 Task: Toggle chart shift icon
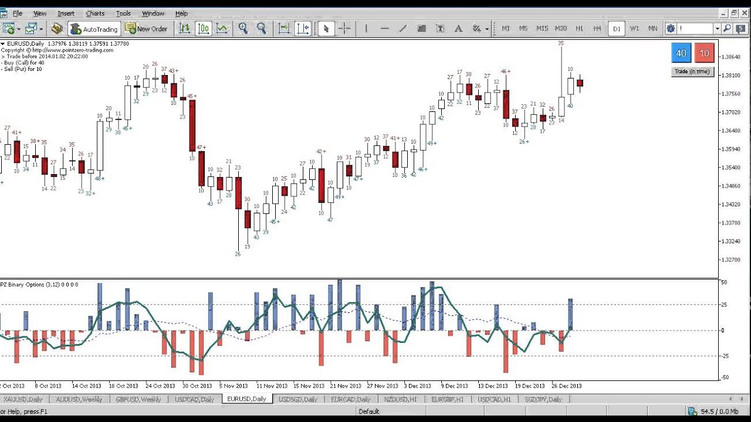coord(303,28)
